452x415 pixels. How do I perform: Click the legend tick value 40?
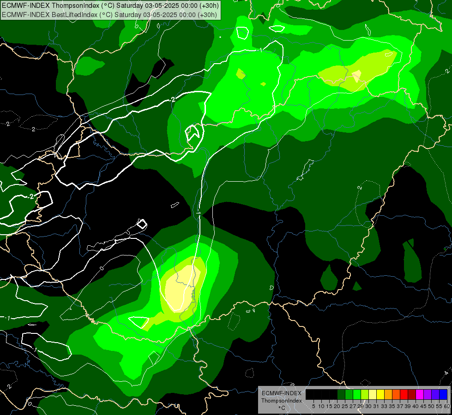tap(416, 406)
